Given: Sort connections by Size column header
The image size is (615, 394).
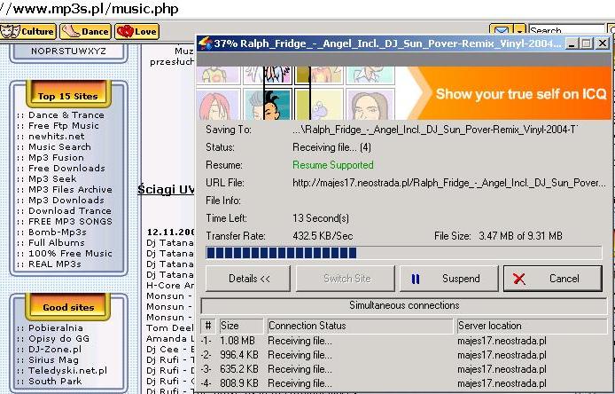Looking at the screenshot, I should pyautogui.click(x=241, y=326).
